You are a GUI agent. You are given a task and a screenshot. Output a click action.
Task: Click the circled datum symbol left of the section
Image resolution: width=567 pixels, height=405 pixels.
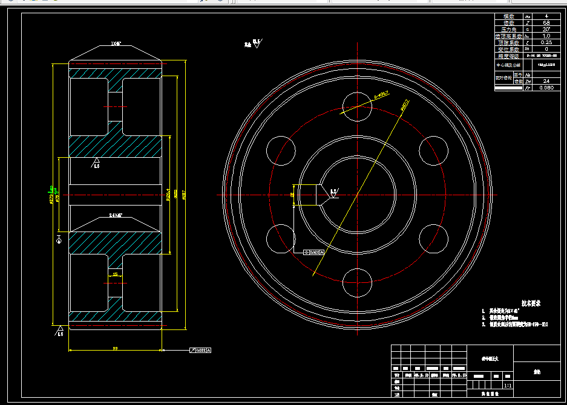[x=59, y=239]
